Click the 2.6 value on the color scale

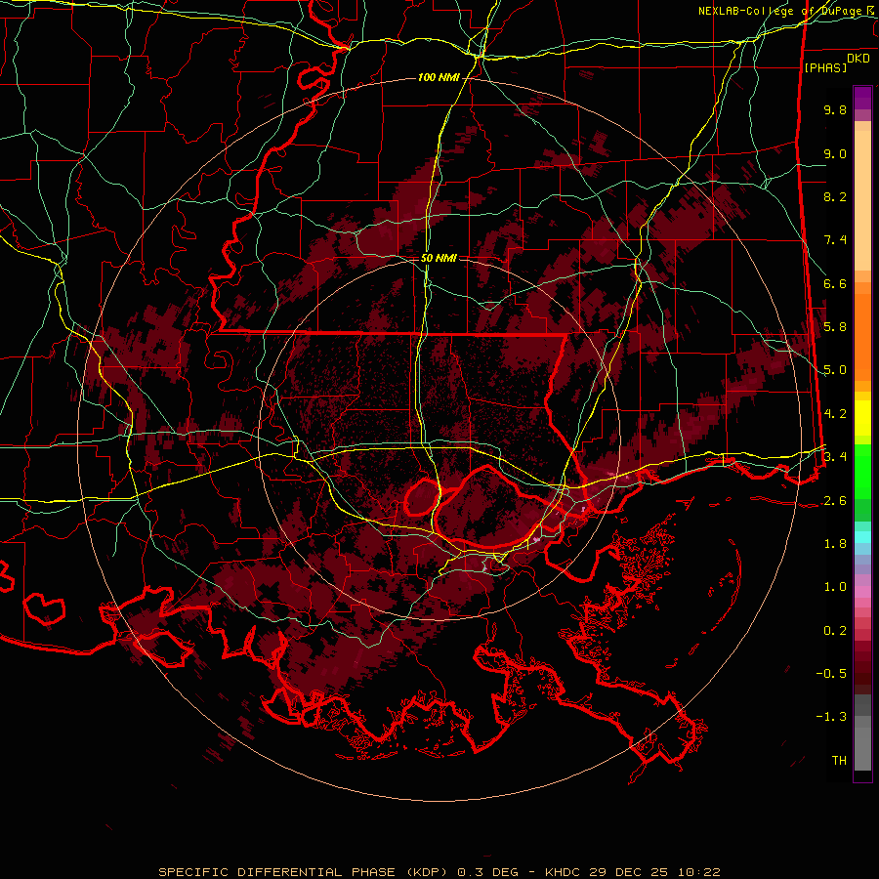point(835,501)
